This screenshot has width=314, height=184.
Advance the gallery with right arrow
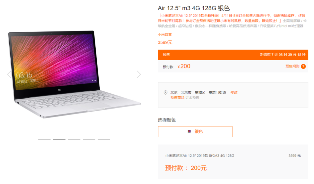point(139,74)
